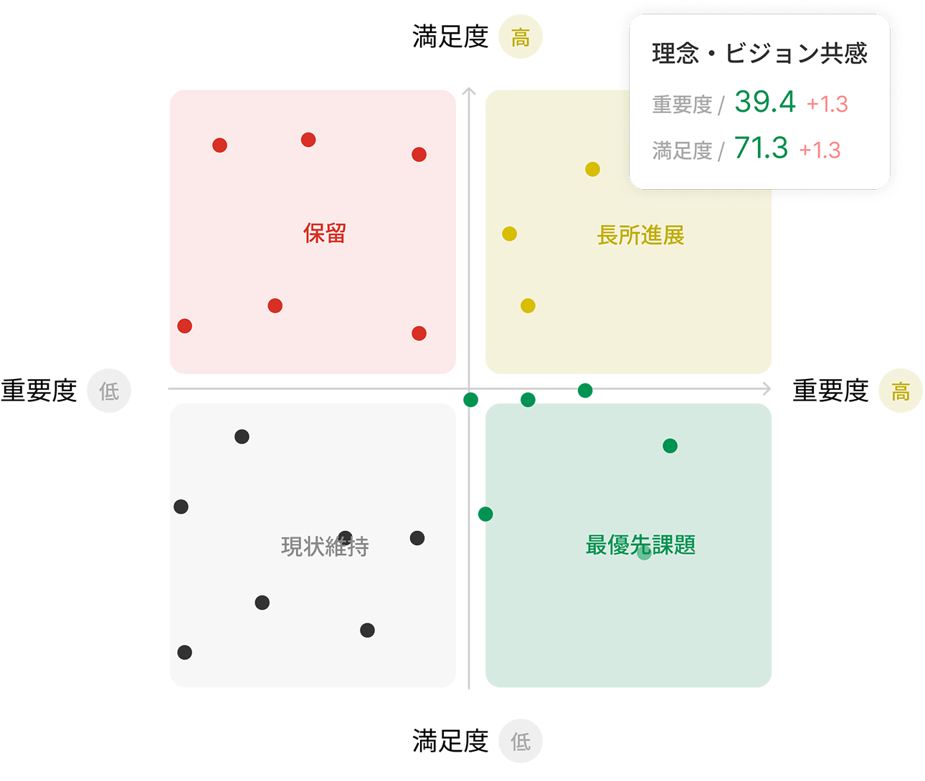Click the 71.3 satisfaction value in tooltip
The image size is (925, 781).
[x=761, y=148]
